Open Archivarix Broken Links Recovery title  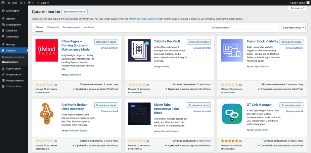tap(74, 107)
